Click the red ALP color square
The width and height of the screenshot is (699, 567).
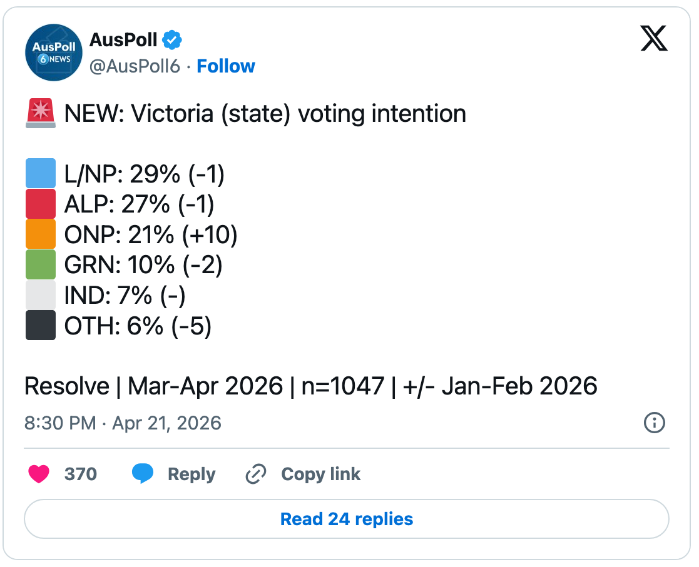(x=41, y=204)
